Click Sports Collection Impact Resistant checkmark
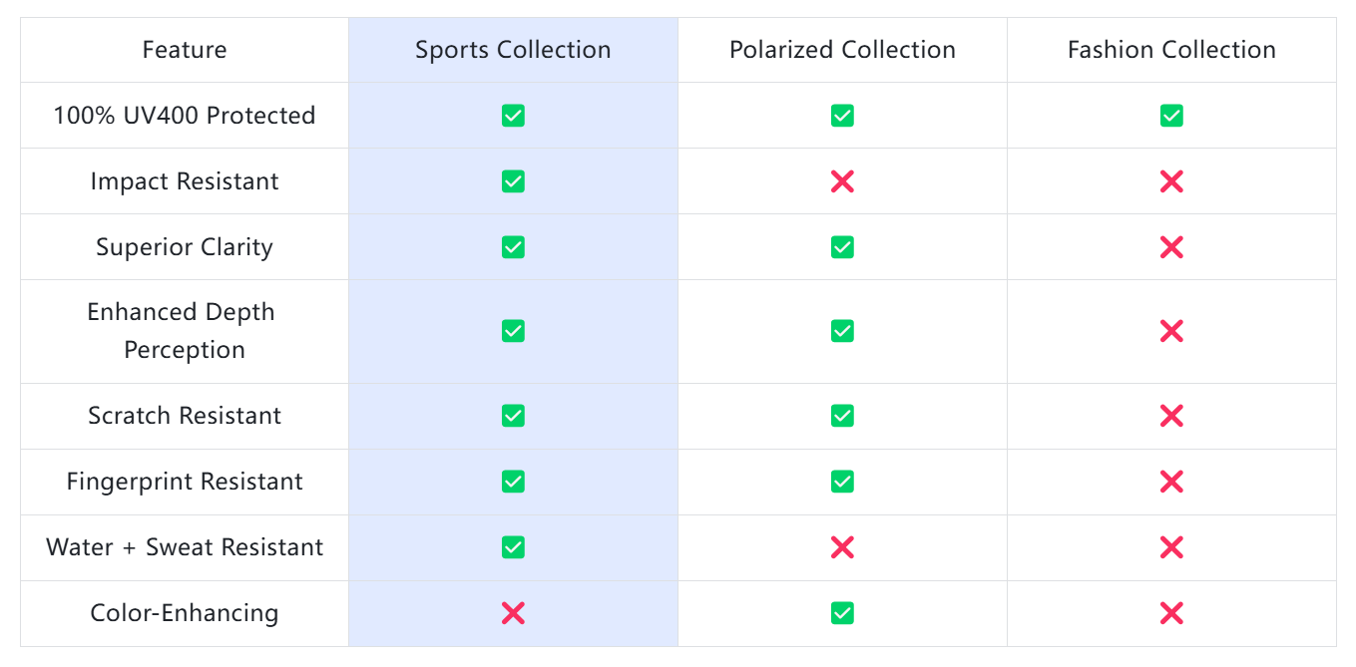1356x667 pixels. (x=513, y=181)
